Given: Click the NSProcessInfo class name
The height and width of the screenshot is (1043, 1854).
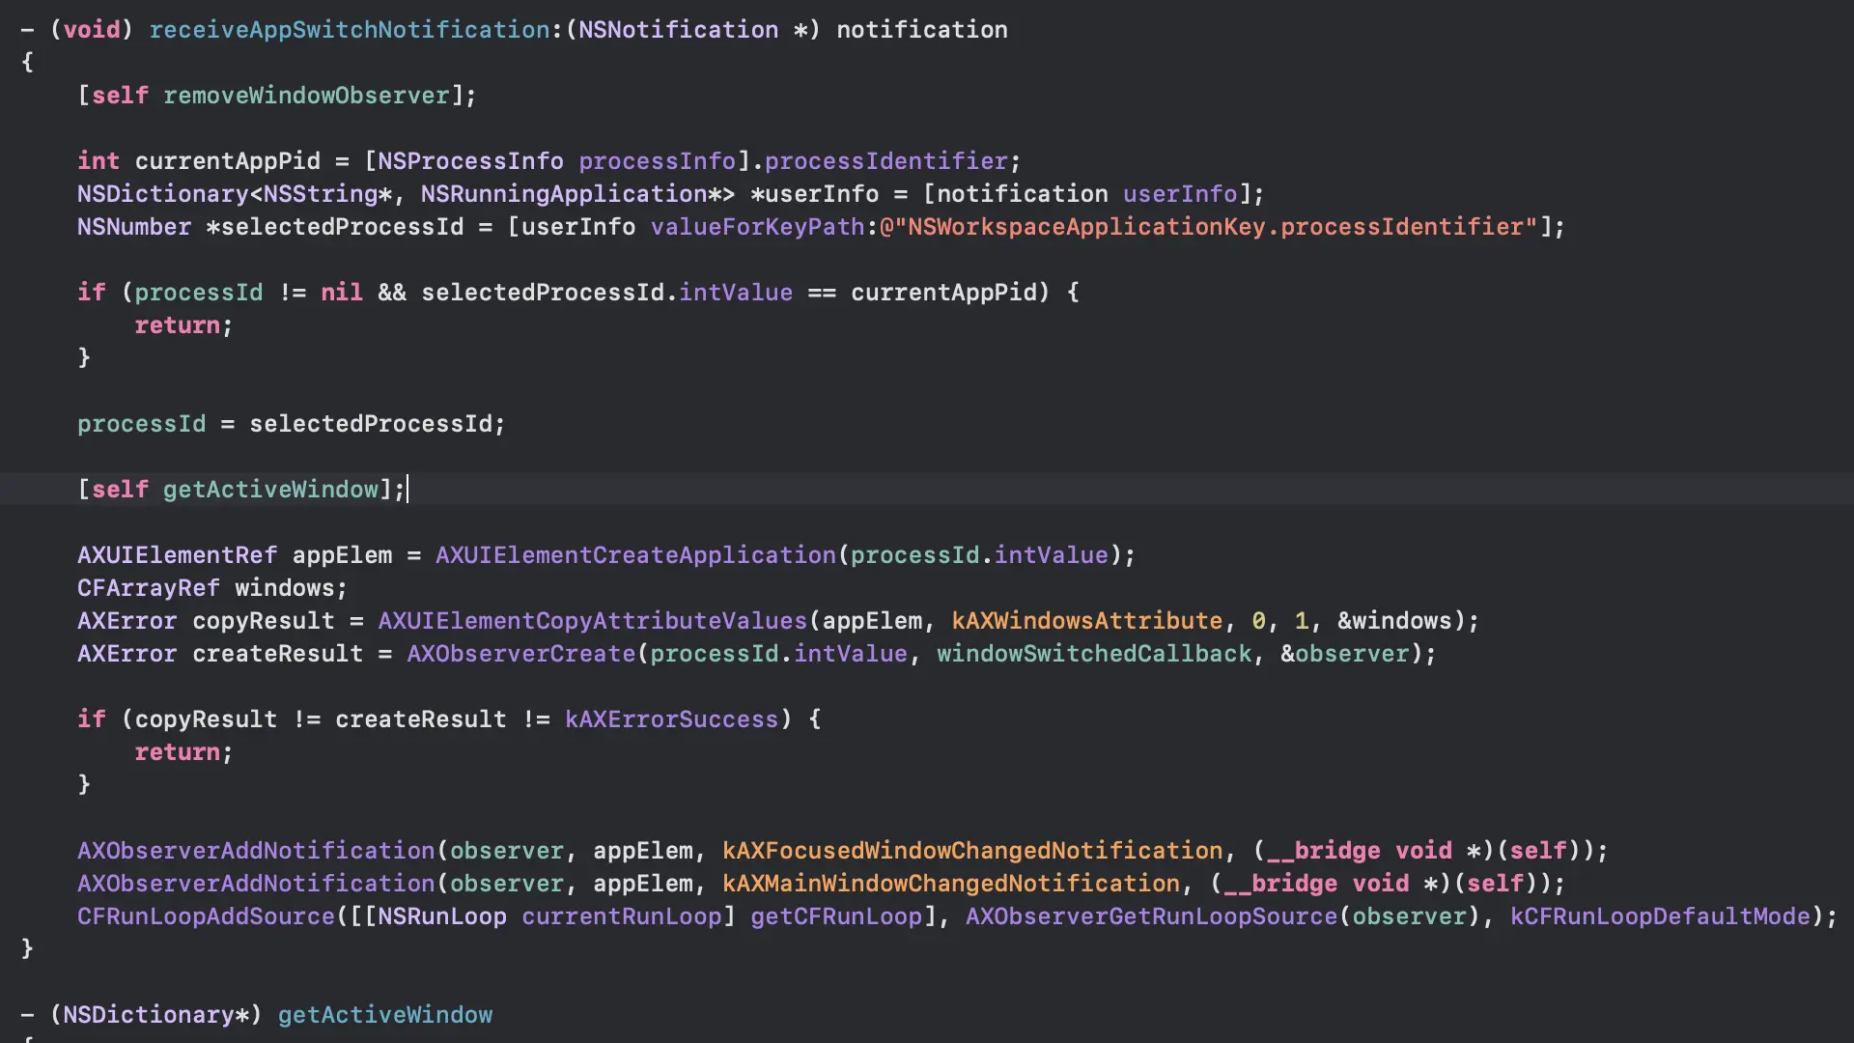Looking at the screenshot, I should 470,161.
